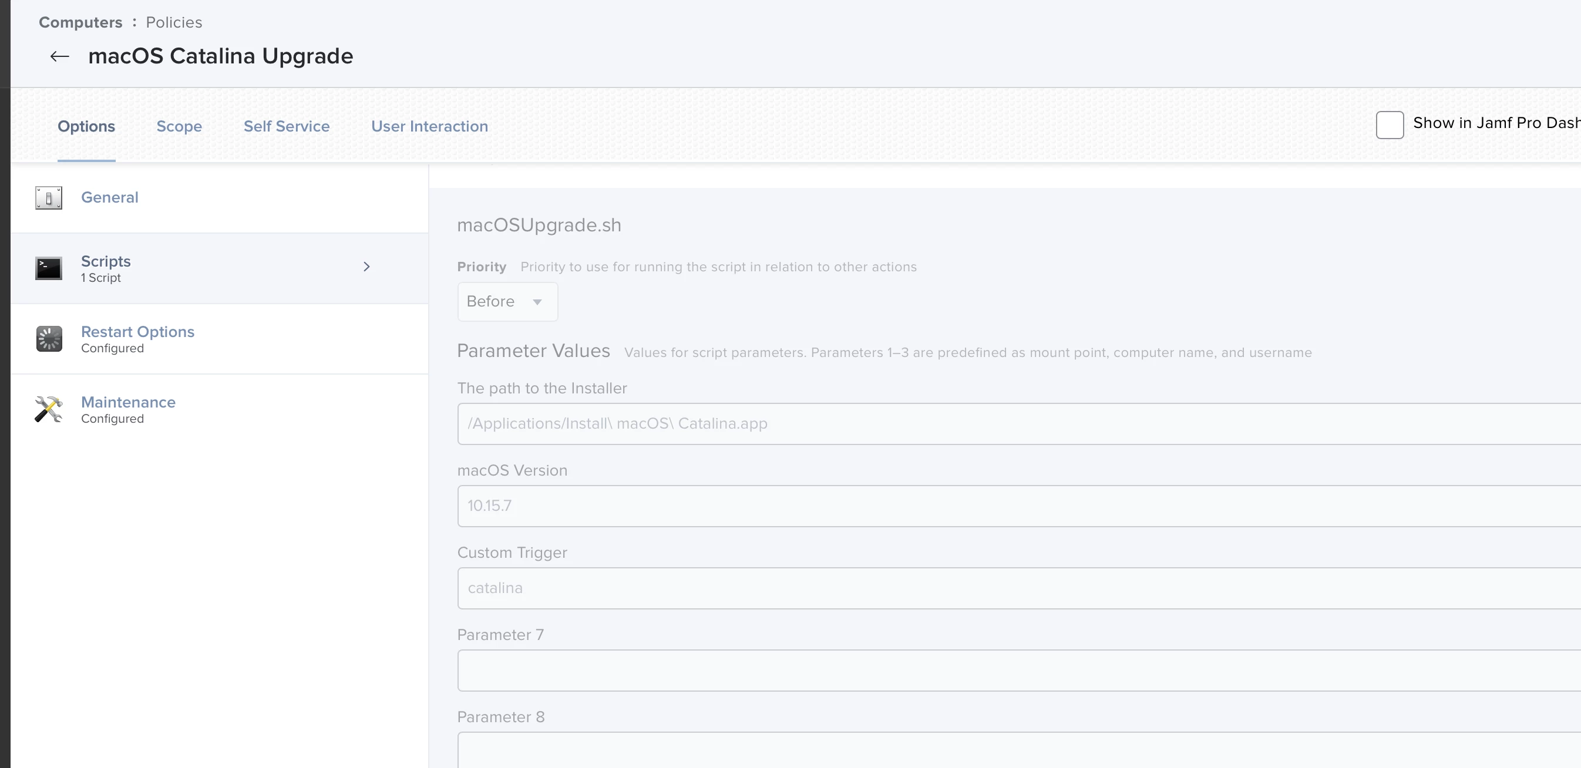Viewport: 1581px width, 768px height.
Task: Click the Priority label
Action: pyautogui.click(x=481, y=267)
